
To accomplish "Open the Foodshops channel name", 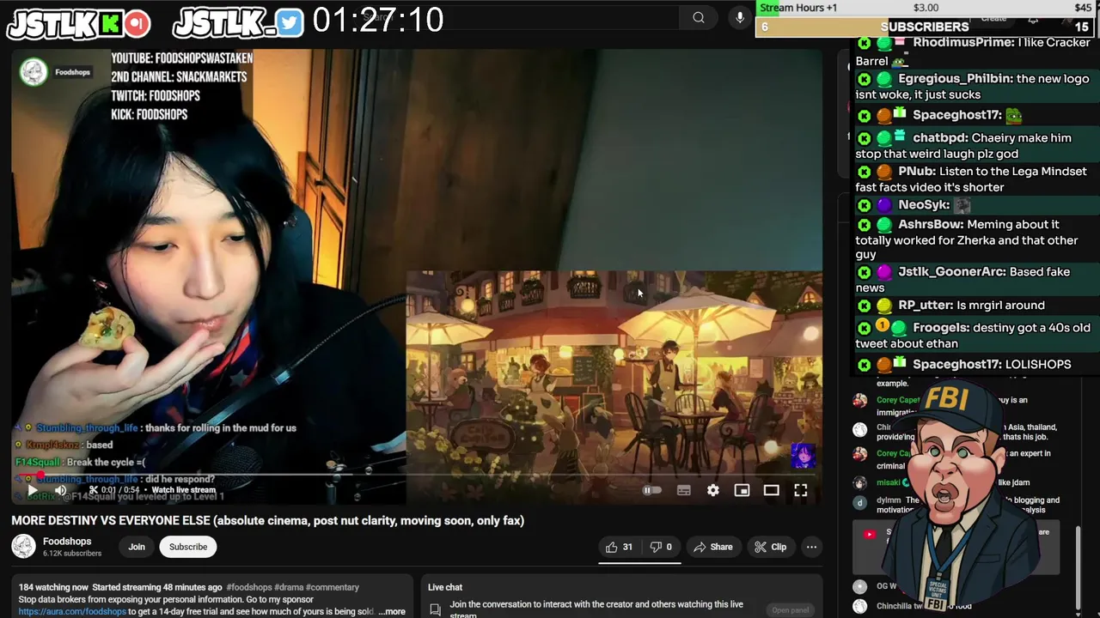I will coord(67,542).
